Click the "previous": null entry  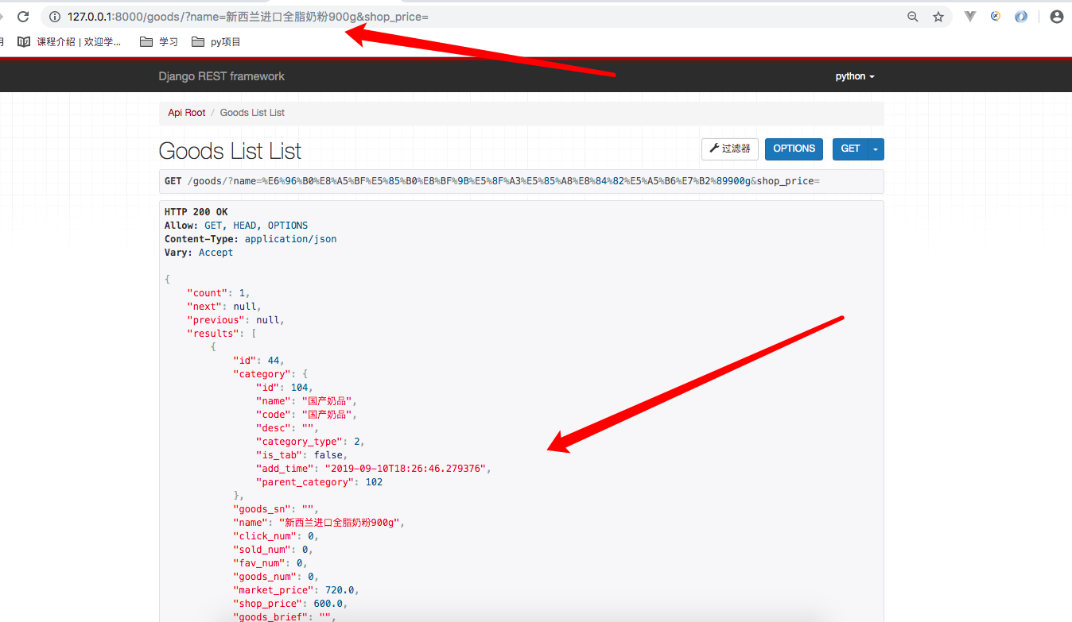click(235, 320)
